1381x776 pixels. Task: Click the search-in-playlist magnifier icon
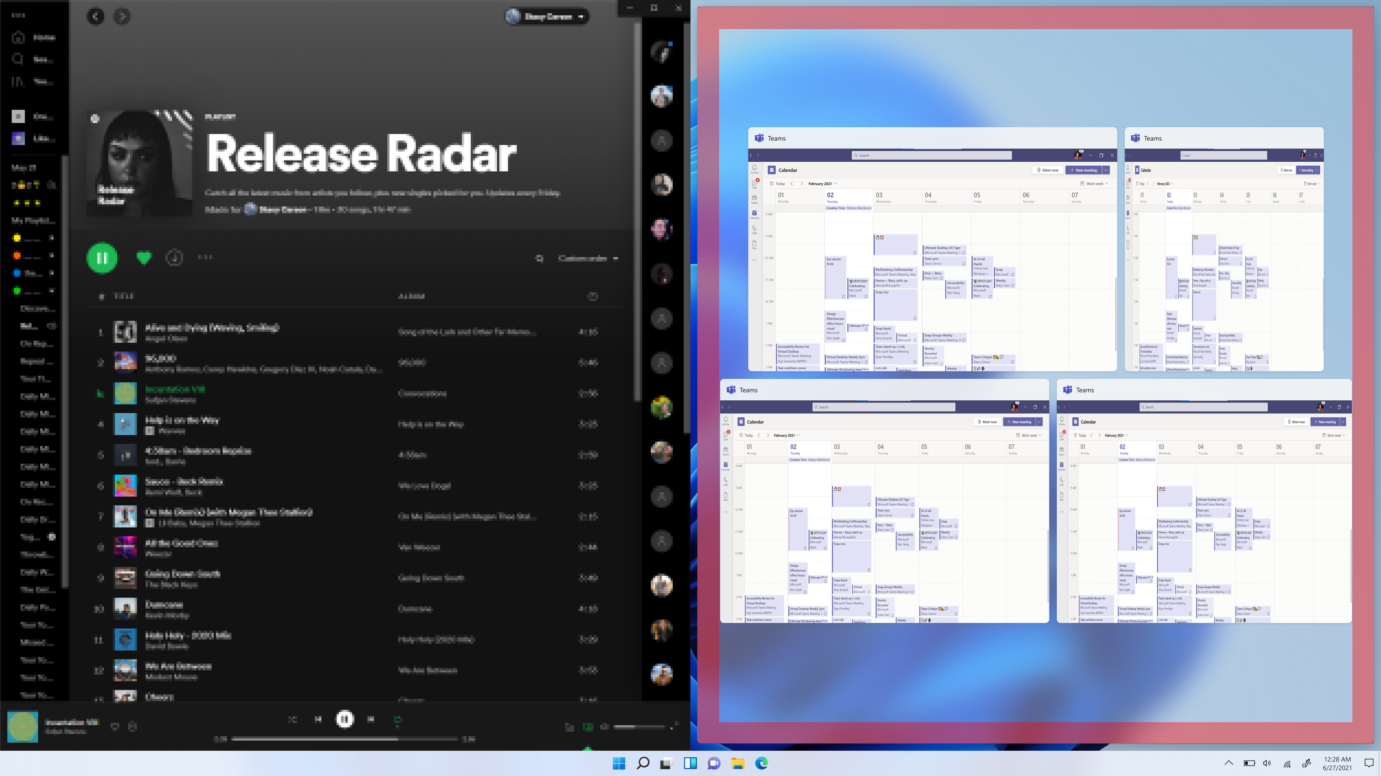[539, 258]
